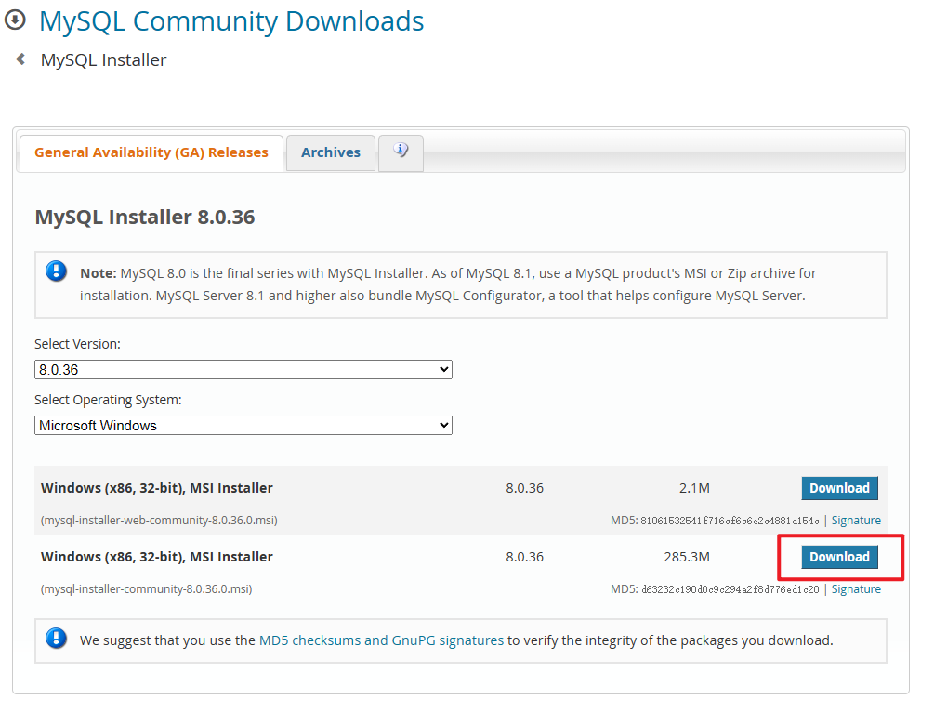Open the information icon tab

401,152
